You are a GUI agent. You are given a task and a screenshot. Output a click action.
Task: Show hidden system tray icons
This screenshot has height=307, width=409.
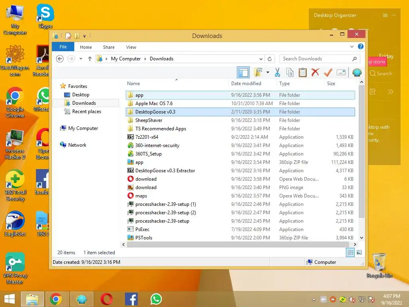click(x=314, y=299)
